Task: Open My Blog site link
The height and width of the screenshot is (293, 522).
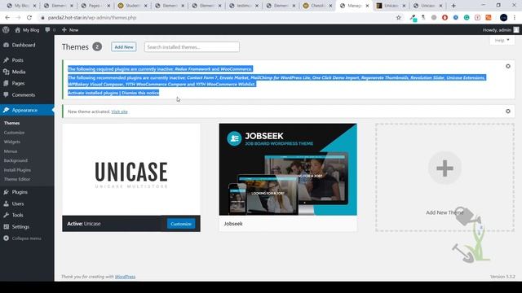Action: [x=27, y=30]
